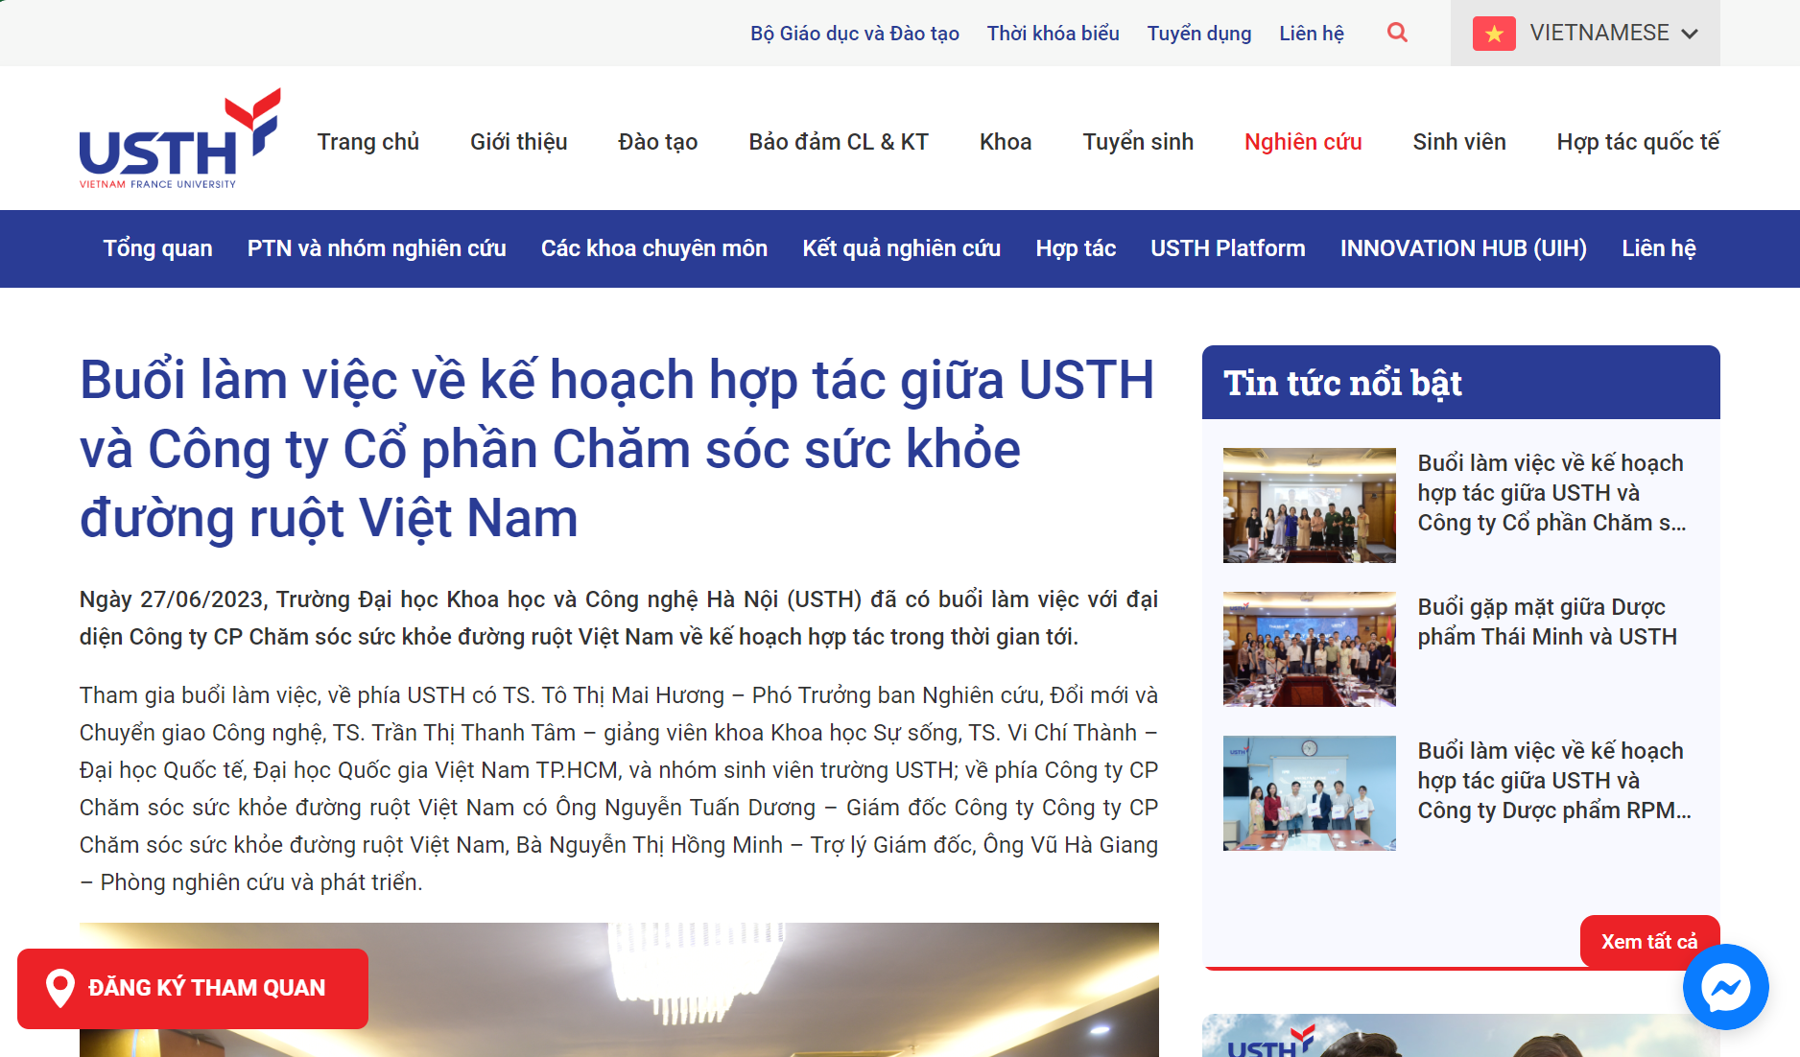
Task: Click the article headline Buổi làm việc về kế hoạch
Action: pyautogui.click(x=617, y=449)
